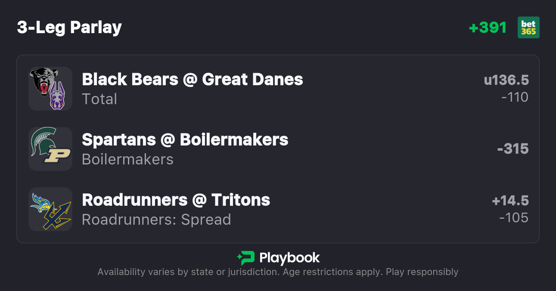Screen dimensions: 556x291
Task: Open the Roadrunners @ Tritons matchup
Action: (176, 200)
